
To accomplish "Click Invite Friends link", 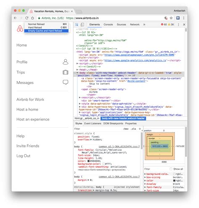I will pyautogui.click(x=28, y=146).
